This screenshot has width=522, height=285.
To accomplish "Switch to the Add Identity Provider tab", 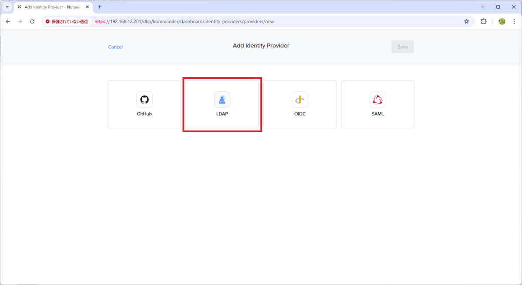I will click(53, 7).
